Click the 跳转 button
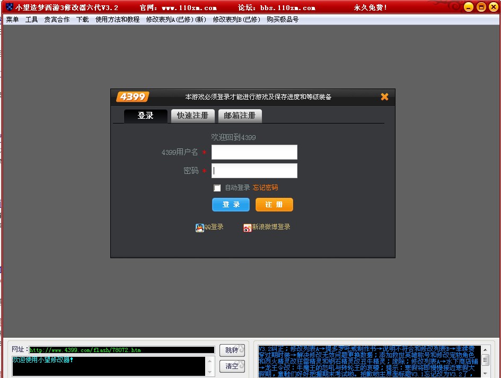Viewport: 501px width, 378px height. coord(232,350)
